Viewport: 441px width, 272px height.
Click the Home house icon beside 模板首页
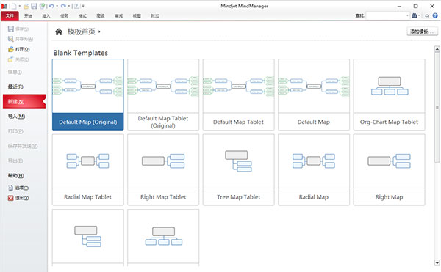click(x=59, y=32)
